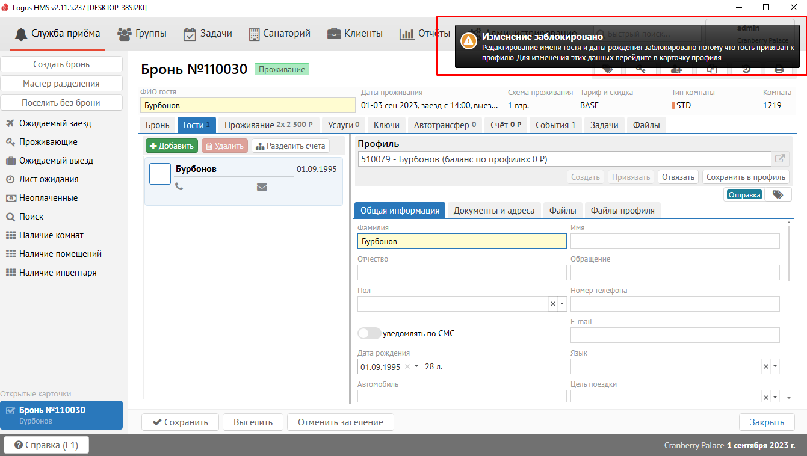Click the key icon for Проживающие
Image resolution: width=807 pixels, height=456 pixels.
(x=10, y=142)
